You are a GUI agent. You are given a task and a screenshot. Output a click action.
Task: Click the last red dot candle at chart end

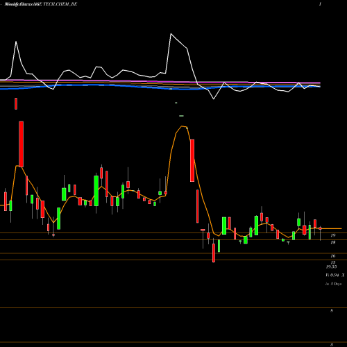[x=320, y=228]
